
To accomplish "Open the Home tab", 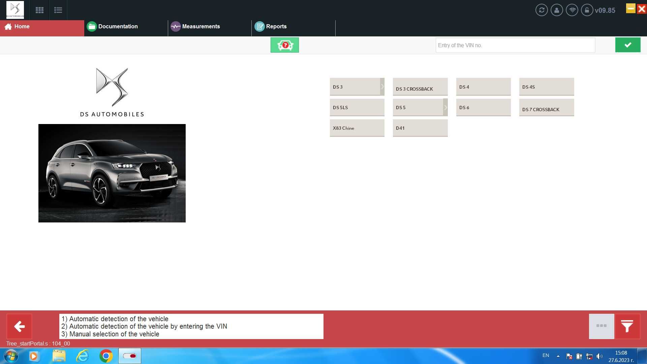I will (x=42, y=28).
